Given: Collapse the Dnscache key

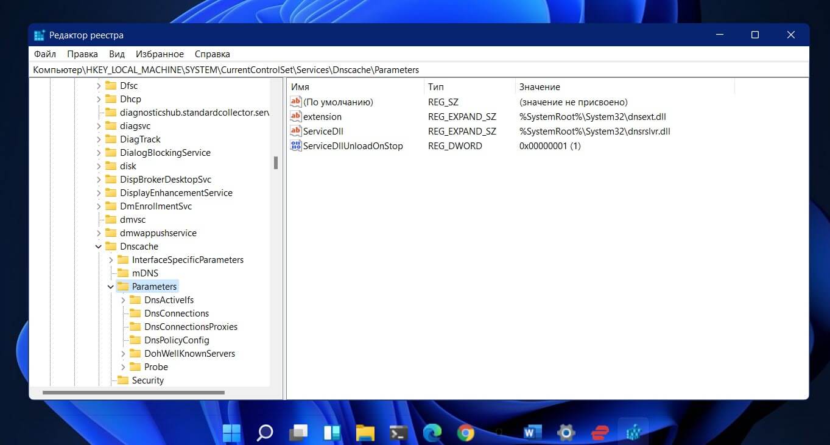Looking at the screenshot, I should (x=99, y=247).
